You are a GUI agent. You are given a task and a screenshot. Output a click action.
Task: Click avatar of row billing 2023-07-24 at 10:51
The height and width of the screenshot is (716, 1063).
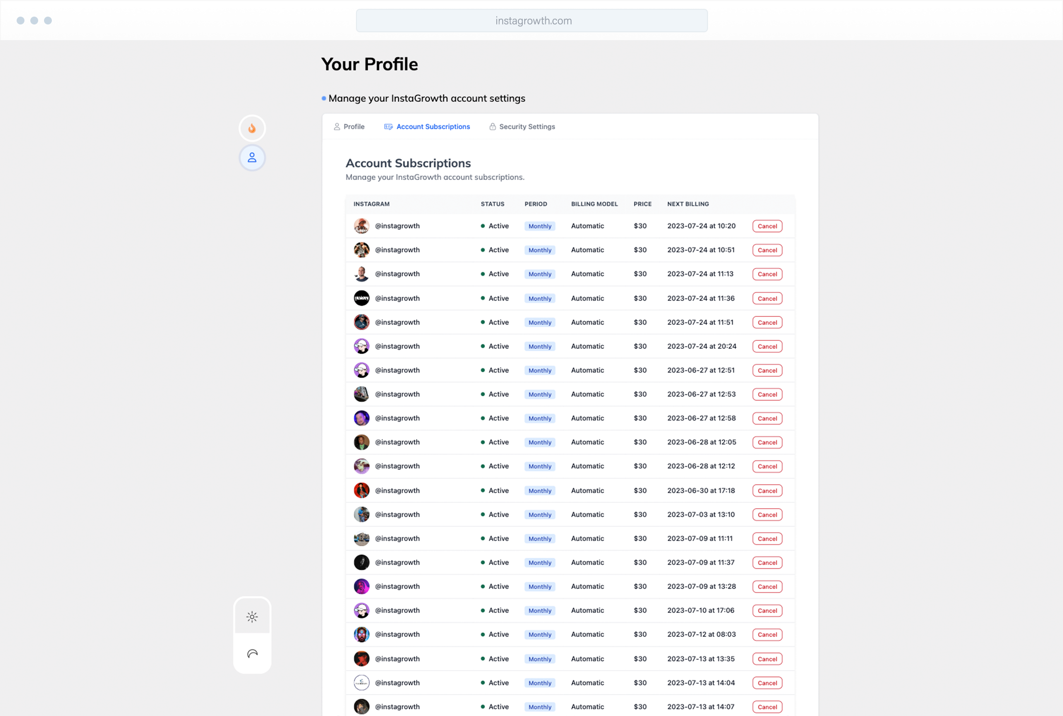pyautogui.click(x=361, y=250)
